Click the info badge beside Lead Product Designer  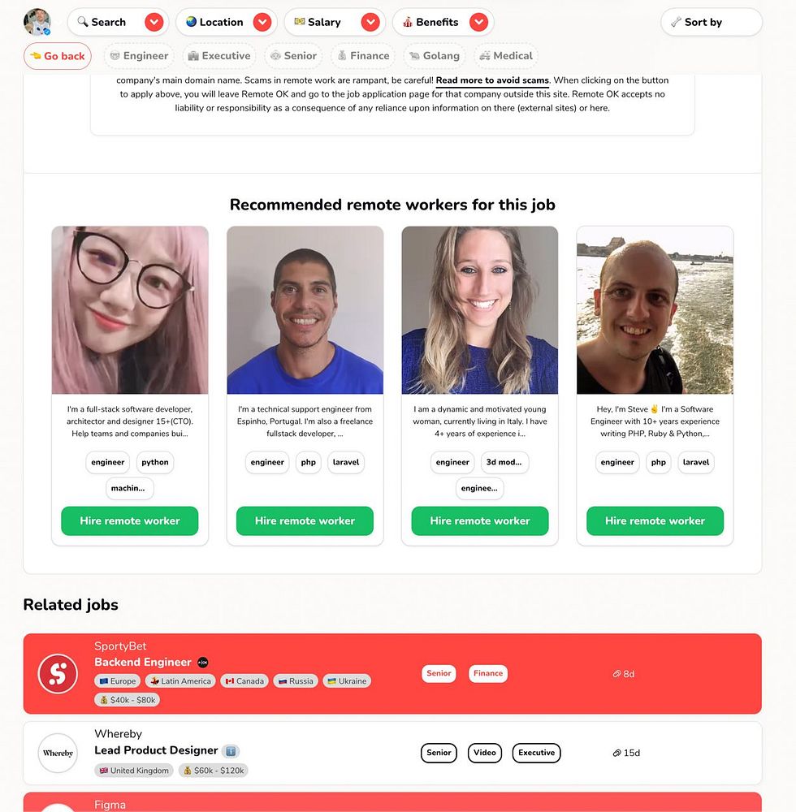(x=231, y=751)
